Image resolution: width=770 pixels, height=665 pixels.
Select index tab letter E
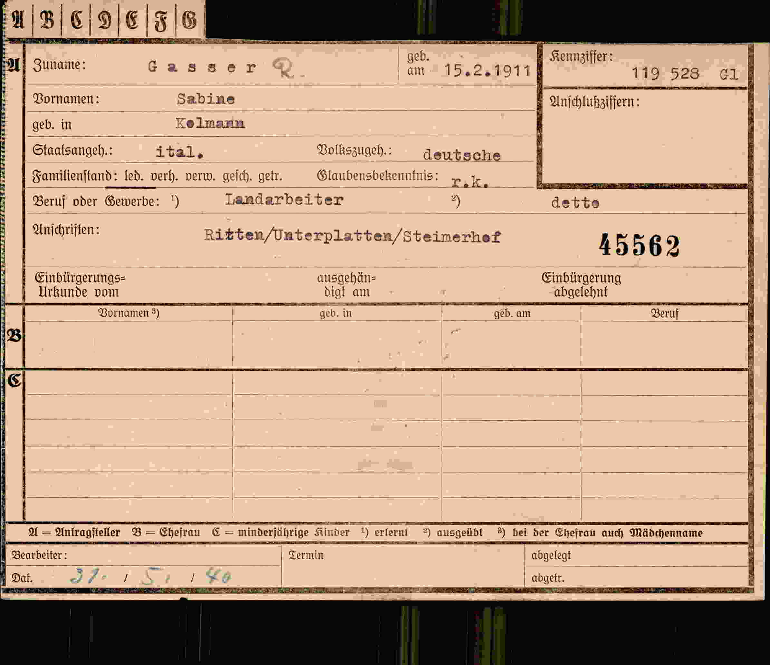(132, 20)
